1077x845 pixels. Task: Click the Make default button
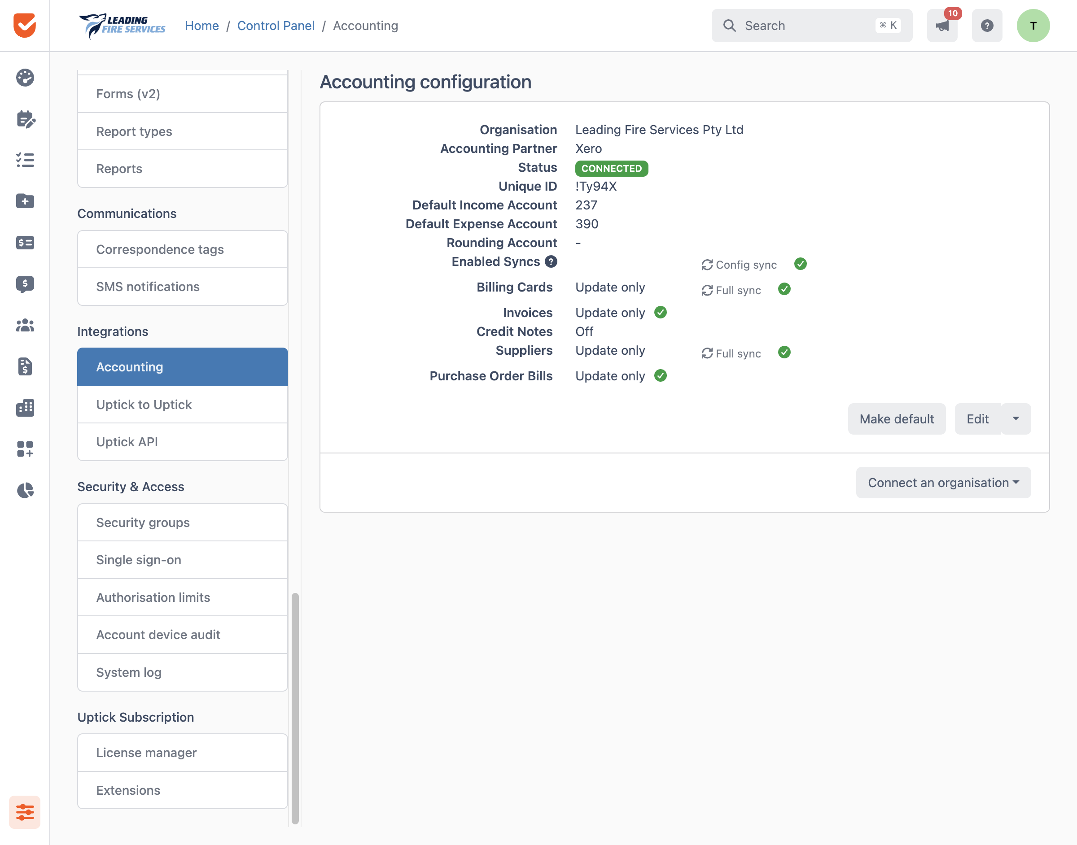(x=896, y=419)
